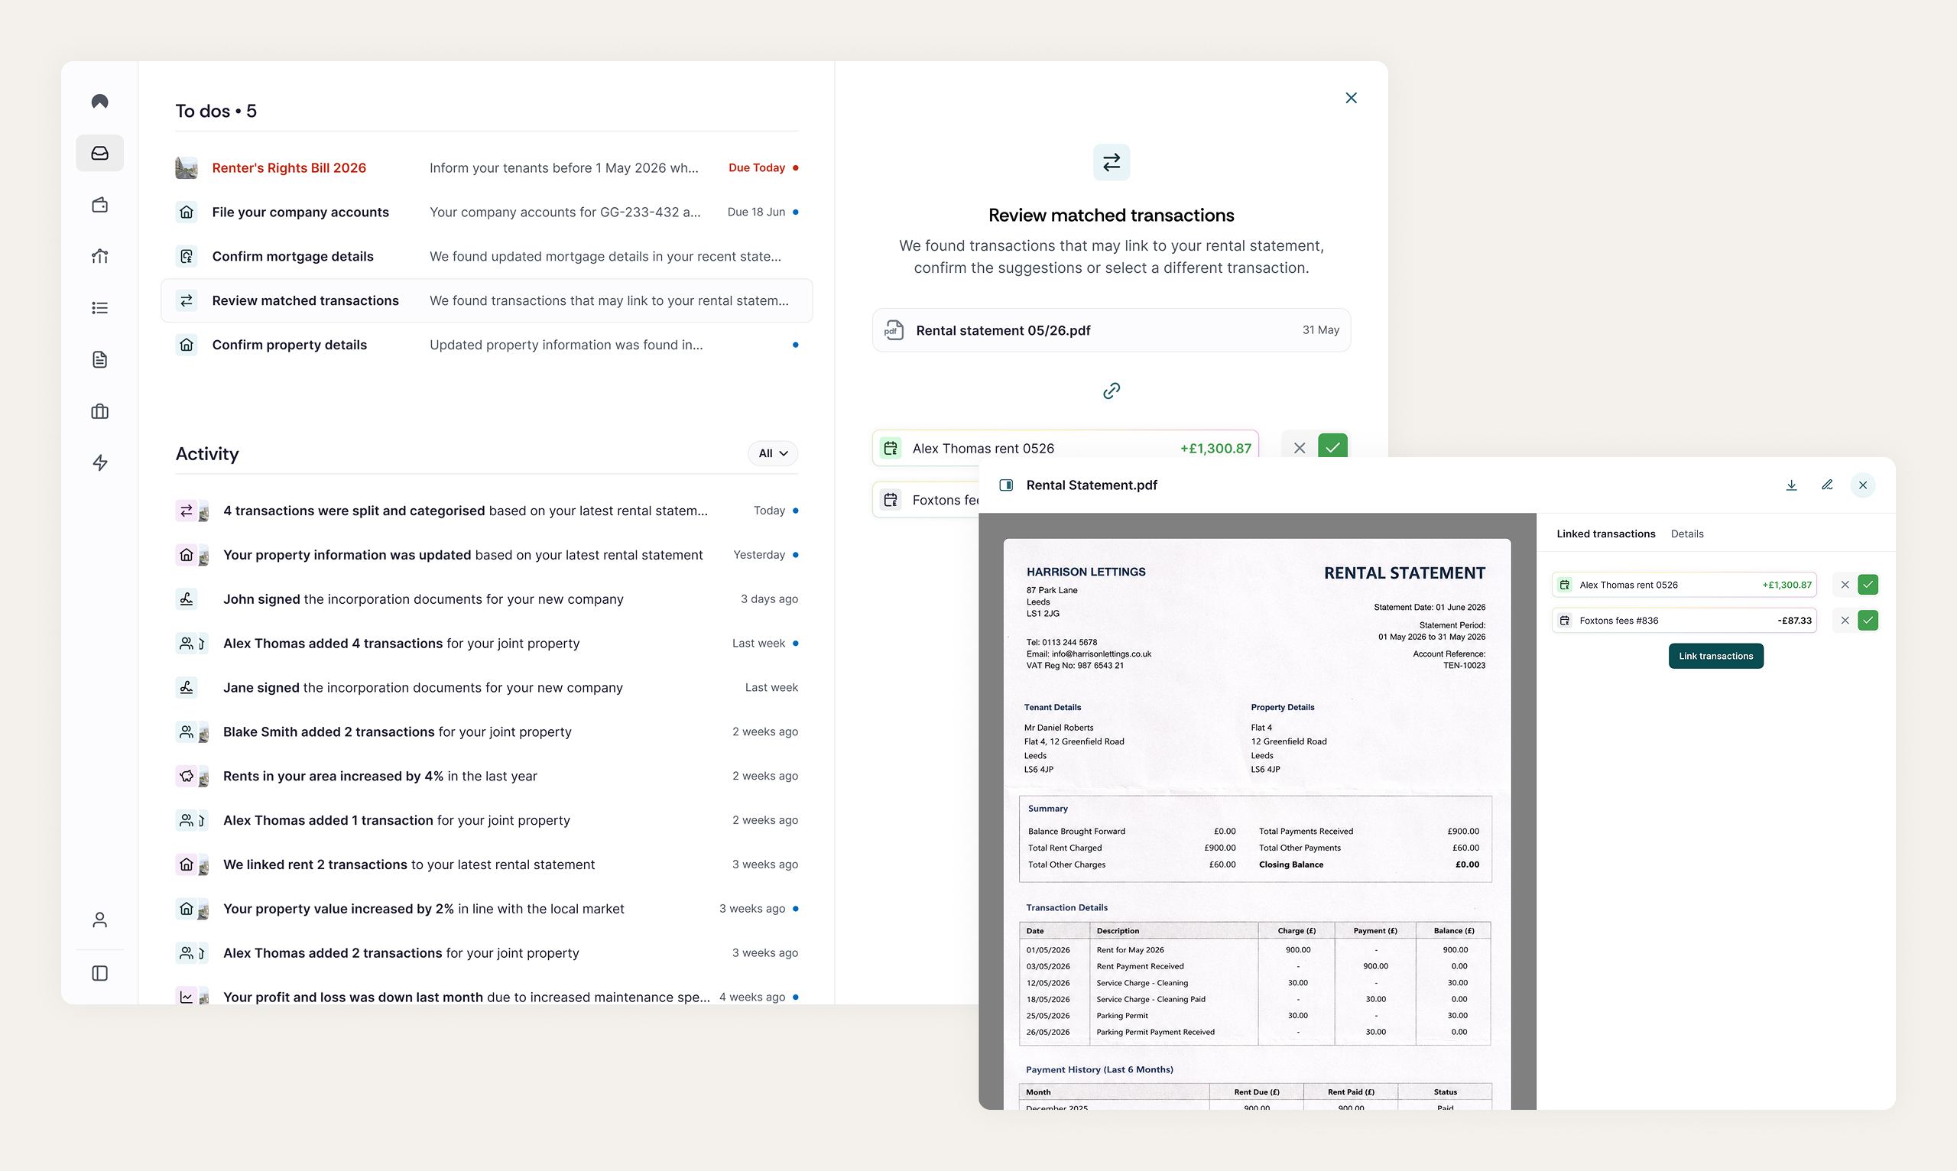The width and height of the screenshot is (1957, 1171).
Task: Select Review matched transactions to-do
Action: click(487, 300)
